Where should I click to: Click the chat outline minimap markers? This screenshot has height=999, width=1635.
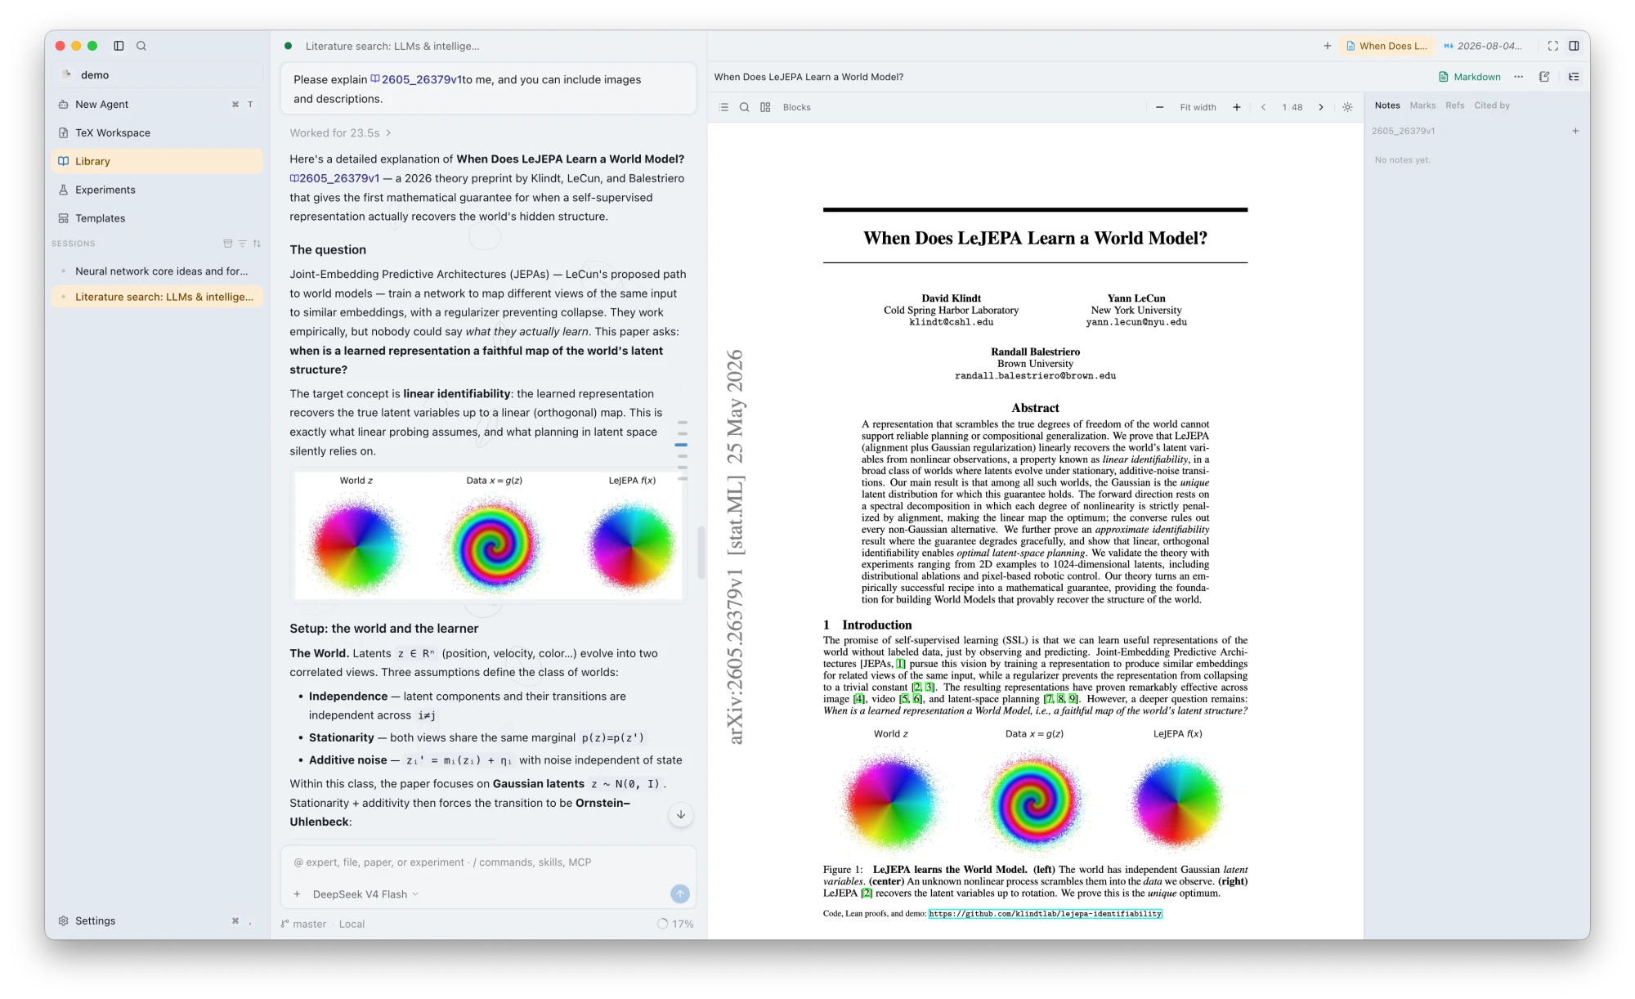pos(682,450)
